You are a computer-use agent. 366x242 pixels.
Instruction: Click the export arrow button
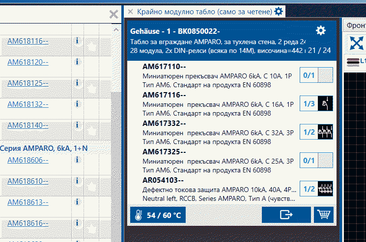[x=286, y=215]
